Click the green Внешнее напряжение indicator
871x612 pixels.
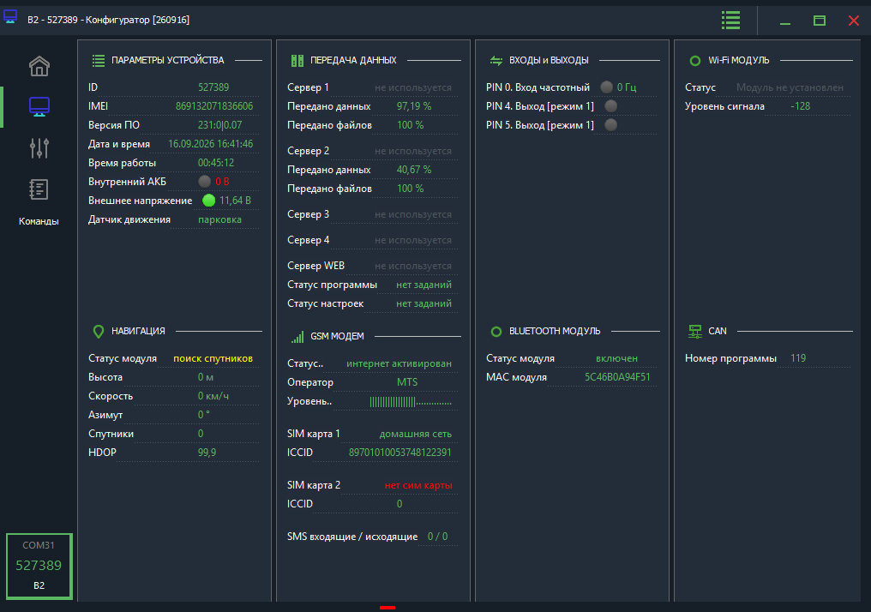pyautogui.click(x=209, y=201)
